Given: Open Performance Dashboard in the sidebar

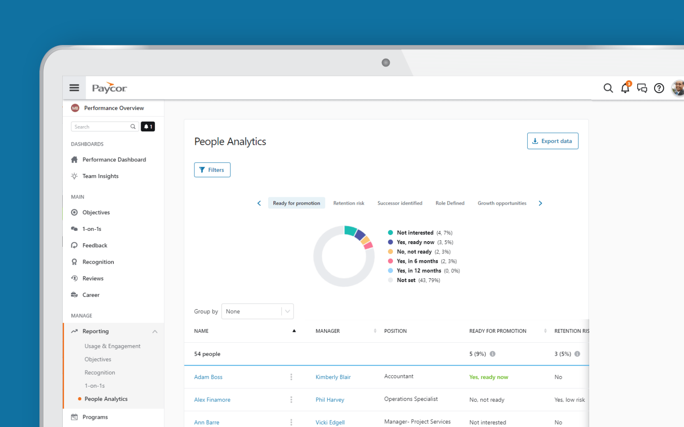Looking at the screenshot, I should click(x=114, y=160).
